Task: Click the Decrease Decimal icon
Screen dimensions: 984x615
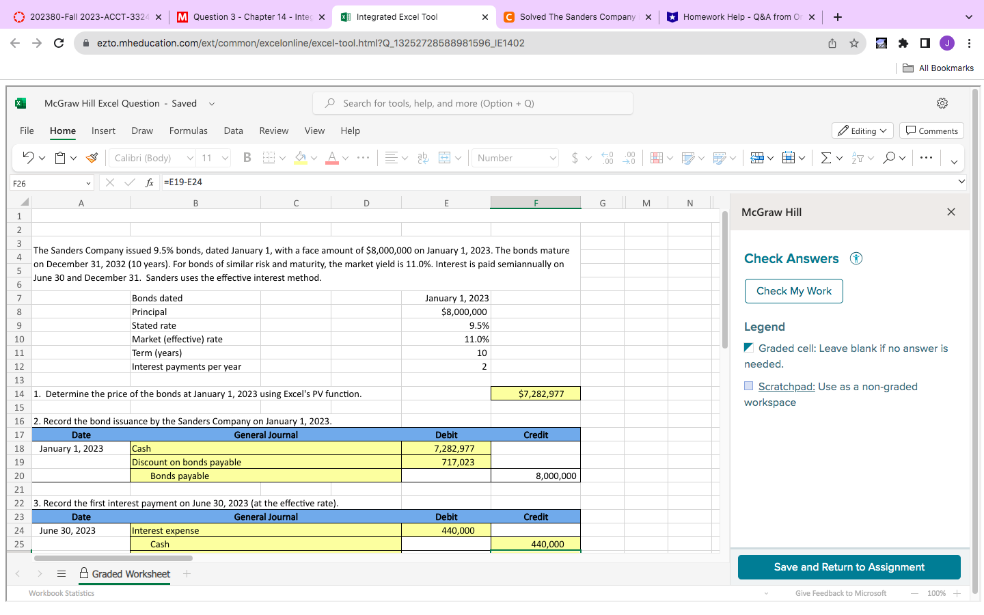Action: [x=629, y=157]
